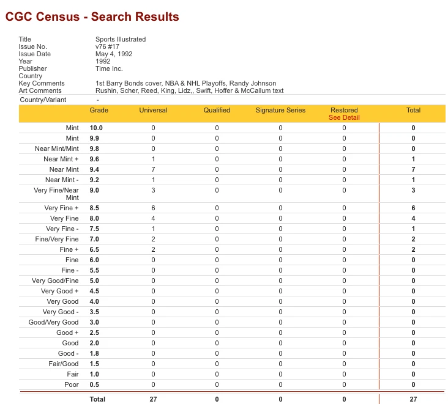Screen dimensions: 448x404
Task: Click the Poor row label
Action: point(71,384)
